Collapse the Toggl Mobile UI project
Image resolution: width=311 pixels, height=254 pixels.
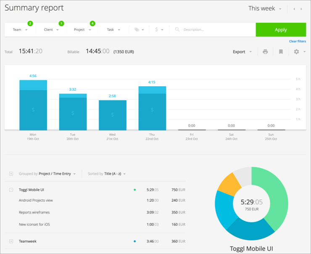(11, 190)
